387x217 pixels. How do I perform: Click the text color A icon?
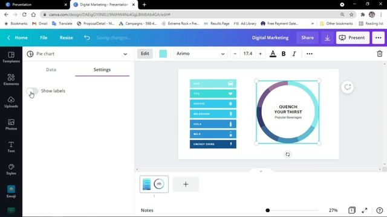(x=273, y=54)
